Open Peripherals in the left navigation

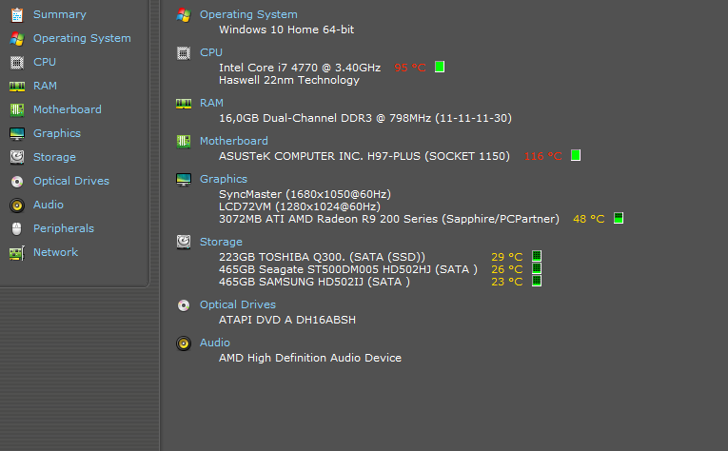pyautogui.click(x=64, y=228)
